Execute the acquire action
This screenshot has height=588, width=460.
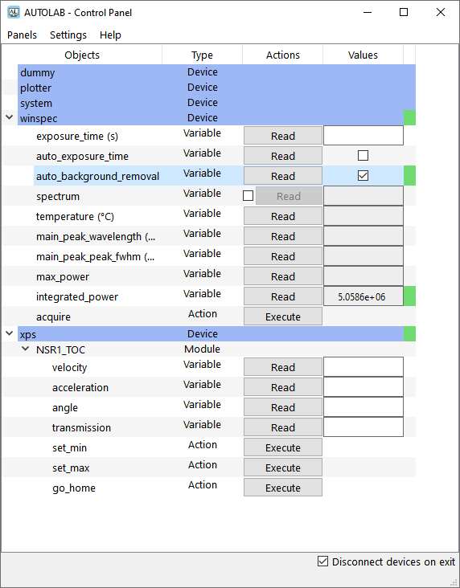[x=283, y=316]
